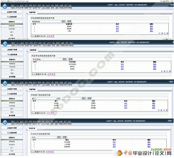Collapse 参数设计 in the 房源类型 page sidebar
174x158 pixels.
coord(12,22)
